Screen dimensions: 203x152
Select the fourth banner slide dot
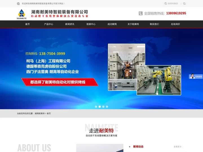[x=107, y=107]
